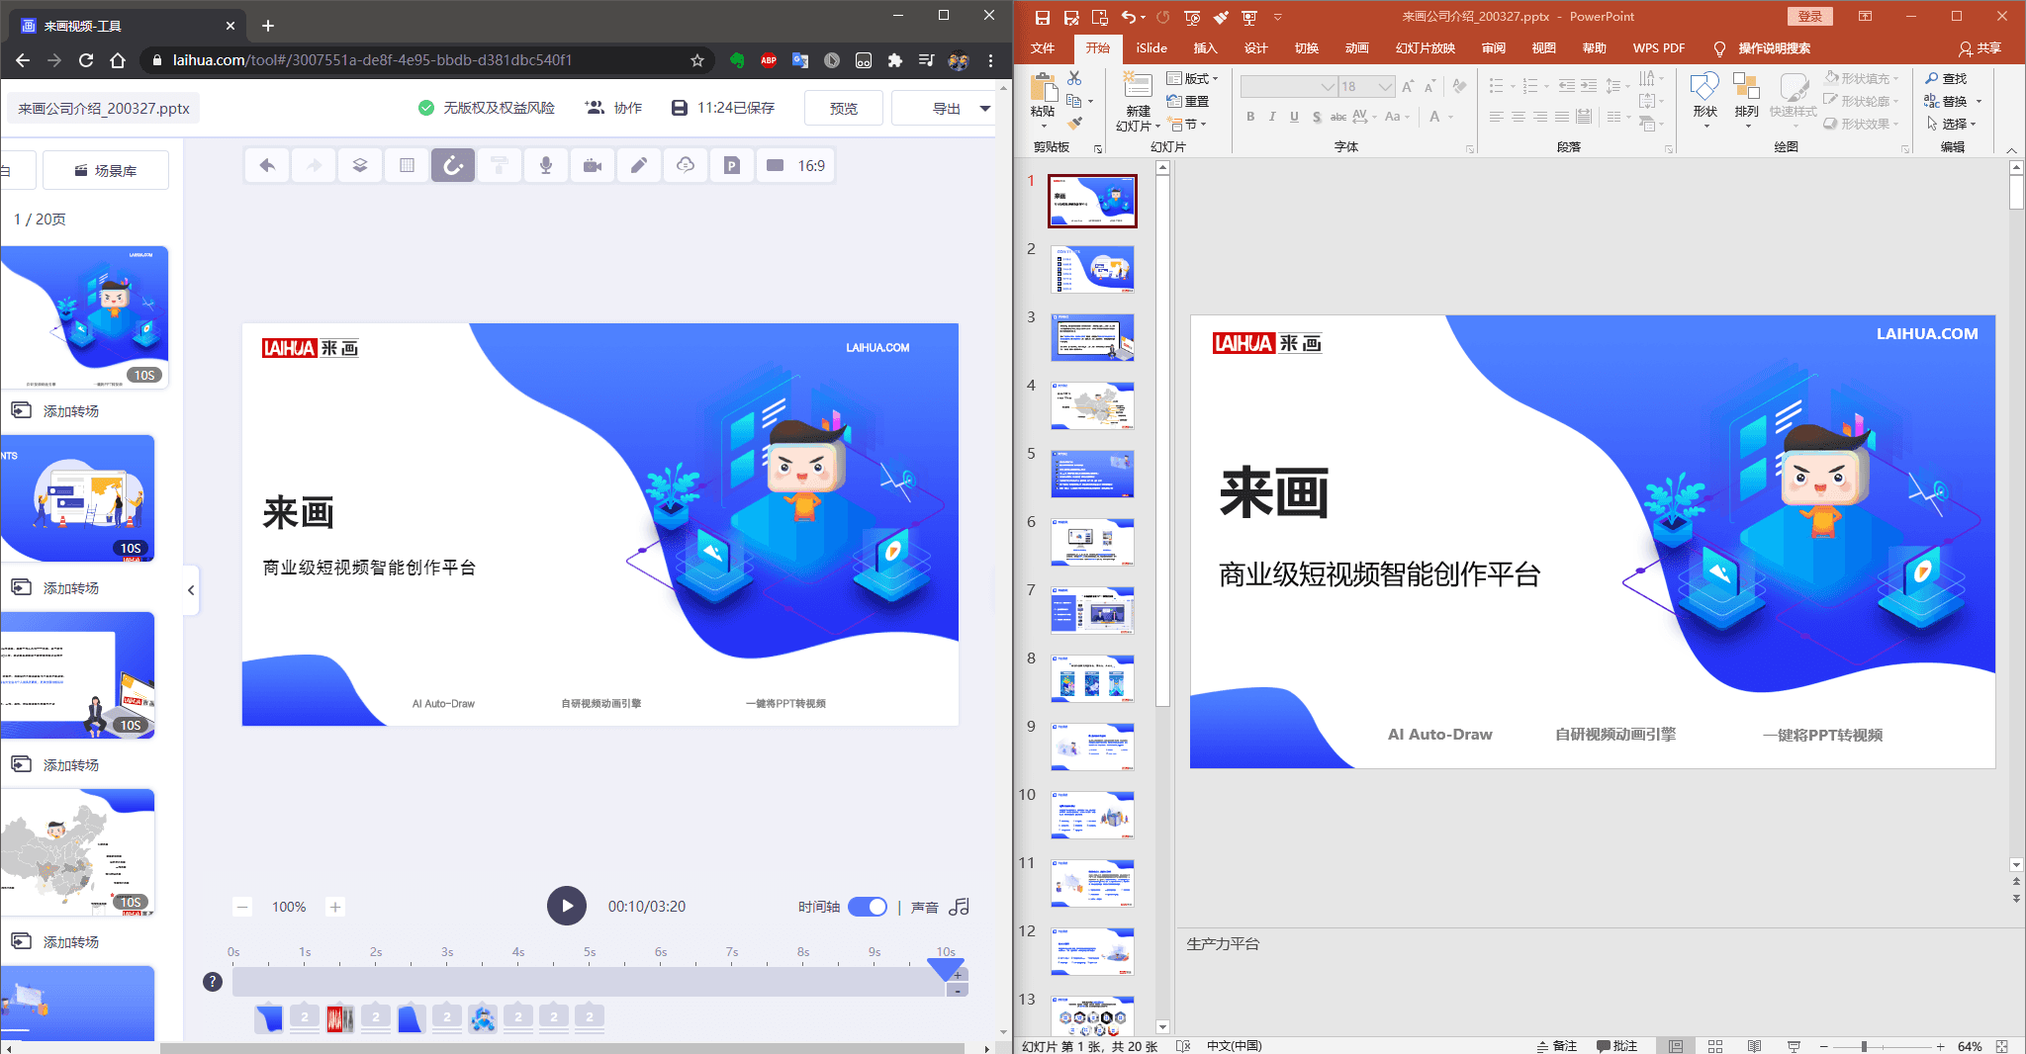The width and height of the screenshot is (2026, 1054).
Task: Toggle the grid display icon
Action: pyautogui.click(x=406, y=165)
